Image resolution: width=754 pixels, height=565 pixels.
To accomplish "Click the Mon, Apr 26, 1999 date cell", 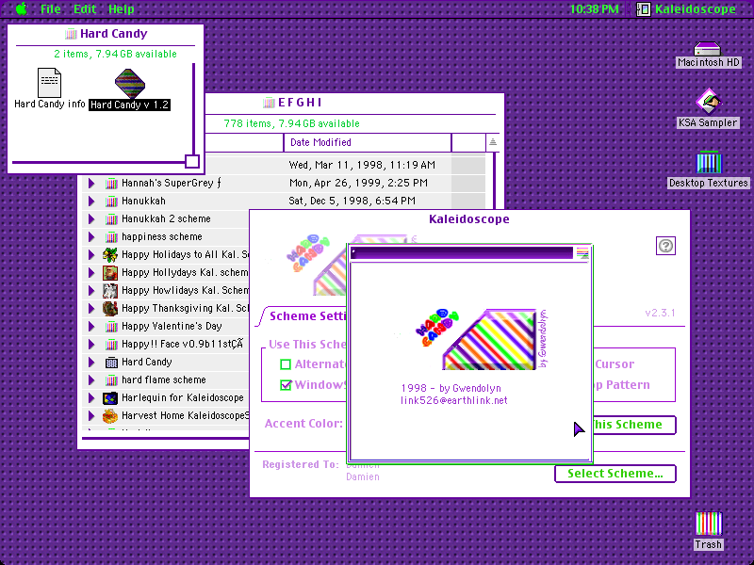I will 358,183.
